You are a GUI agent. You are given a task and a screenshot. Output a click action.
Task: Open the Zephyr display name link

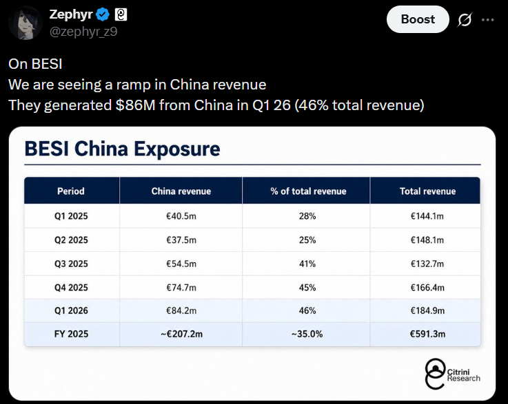tap(71, 14)
